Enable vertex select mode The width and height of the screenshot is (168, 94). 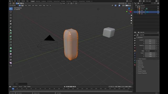pos(20,5)
